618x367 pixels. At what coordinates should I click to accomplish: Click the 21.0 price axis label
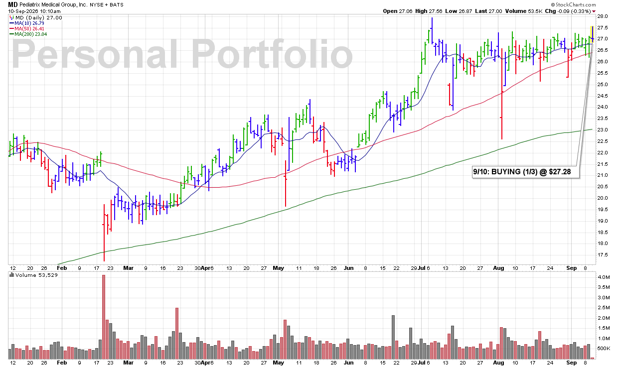[603, 175]
